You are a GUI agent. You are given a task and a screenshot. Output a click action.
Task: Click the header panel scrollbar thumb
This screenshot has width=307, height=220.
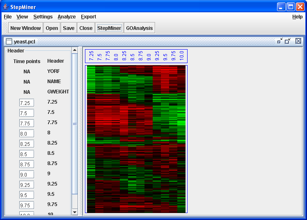click(x=75, y=124)
